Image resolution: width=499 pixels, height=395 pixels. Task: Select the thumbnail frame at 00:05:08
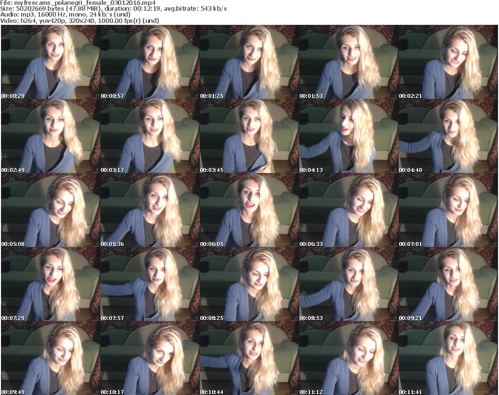(x=50, y=210)
